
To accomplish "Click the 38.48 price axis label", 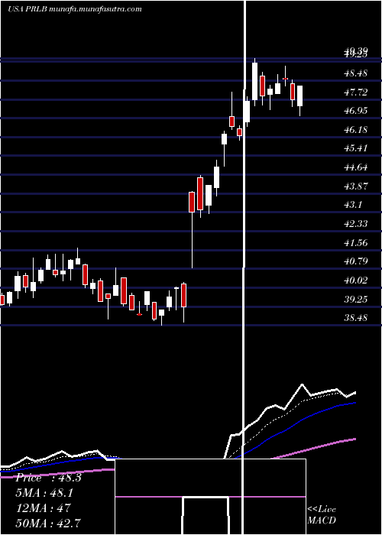I will [x=356, y=318].
